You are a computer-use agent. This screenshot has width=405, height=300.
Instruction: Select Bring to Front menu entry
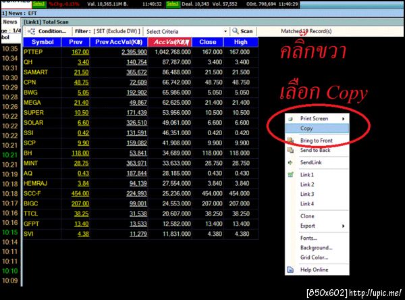click(x=317, y=141)
